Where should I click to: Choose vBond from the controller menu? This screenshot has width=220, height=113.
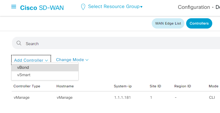tap(45, 68)
